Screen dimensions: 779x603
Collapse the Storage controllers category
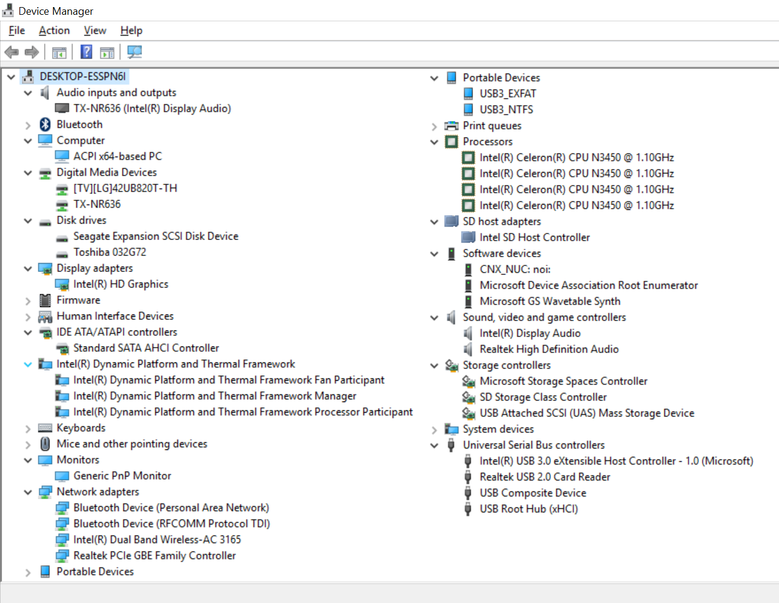click(434, 365)
